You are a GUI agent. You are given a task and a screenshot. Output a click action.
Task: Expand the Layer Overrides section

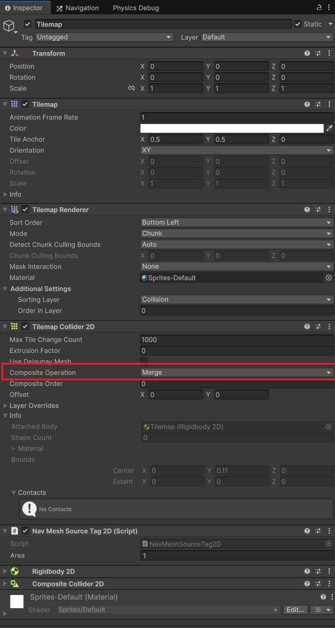point(5,406)
